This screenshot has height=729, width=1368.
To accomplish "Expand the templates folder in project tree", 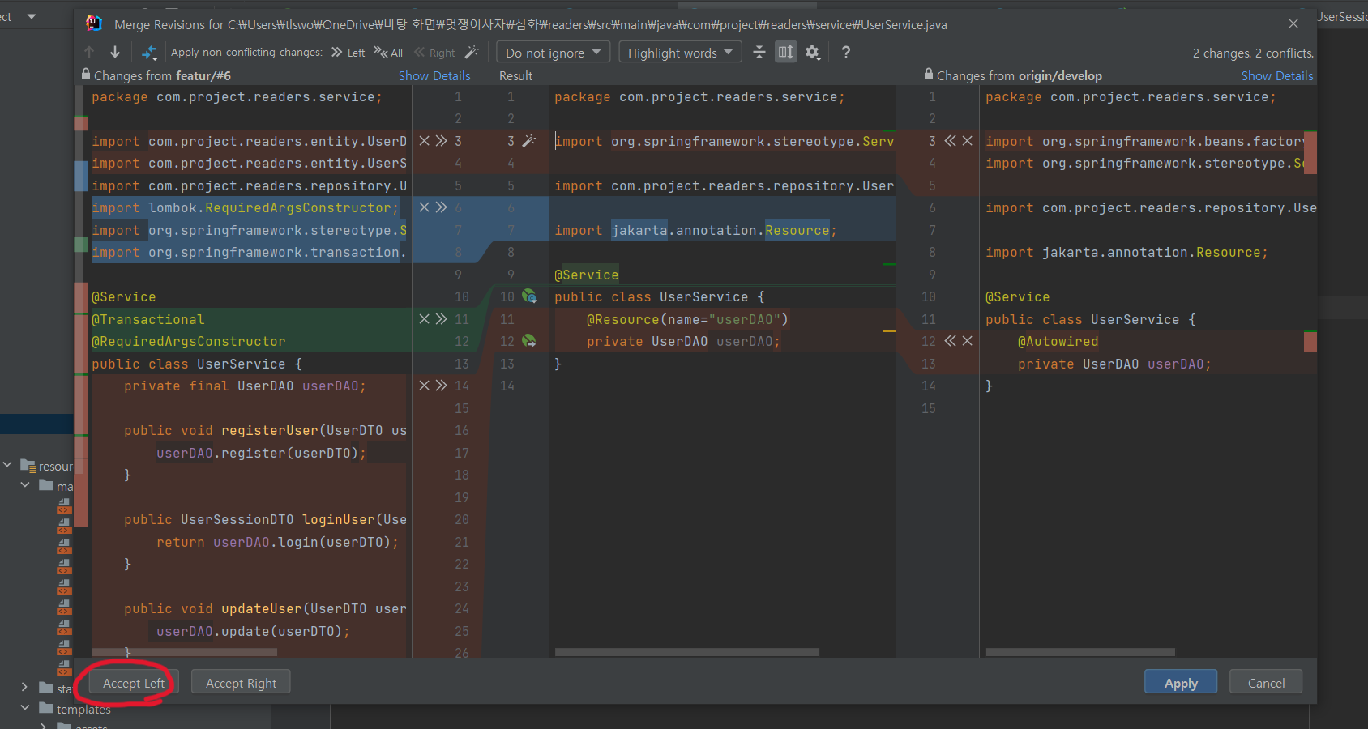I will [25, 708].
